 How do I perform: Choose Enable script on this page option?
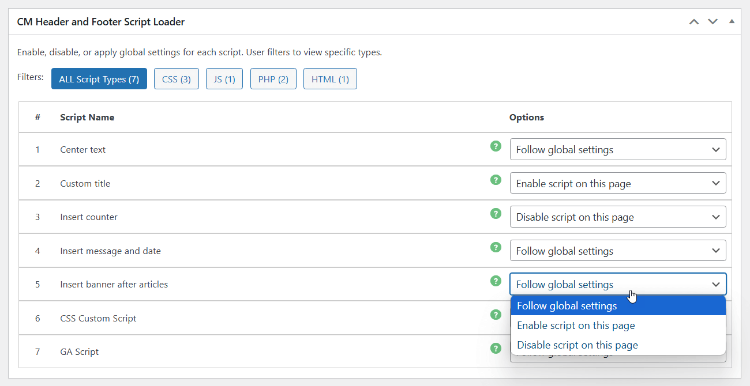[x=576, y=326]
